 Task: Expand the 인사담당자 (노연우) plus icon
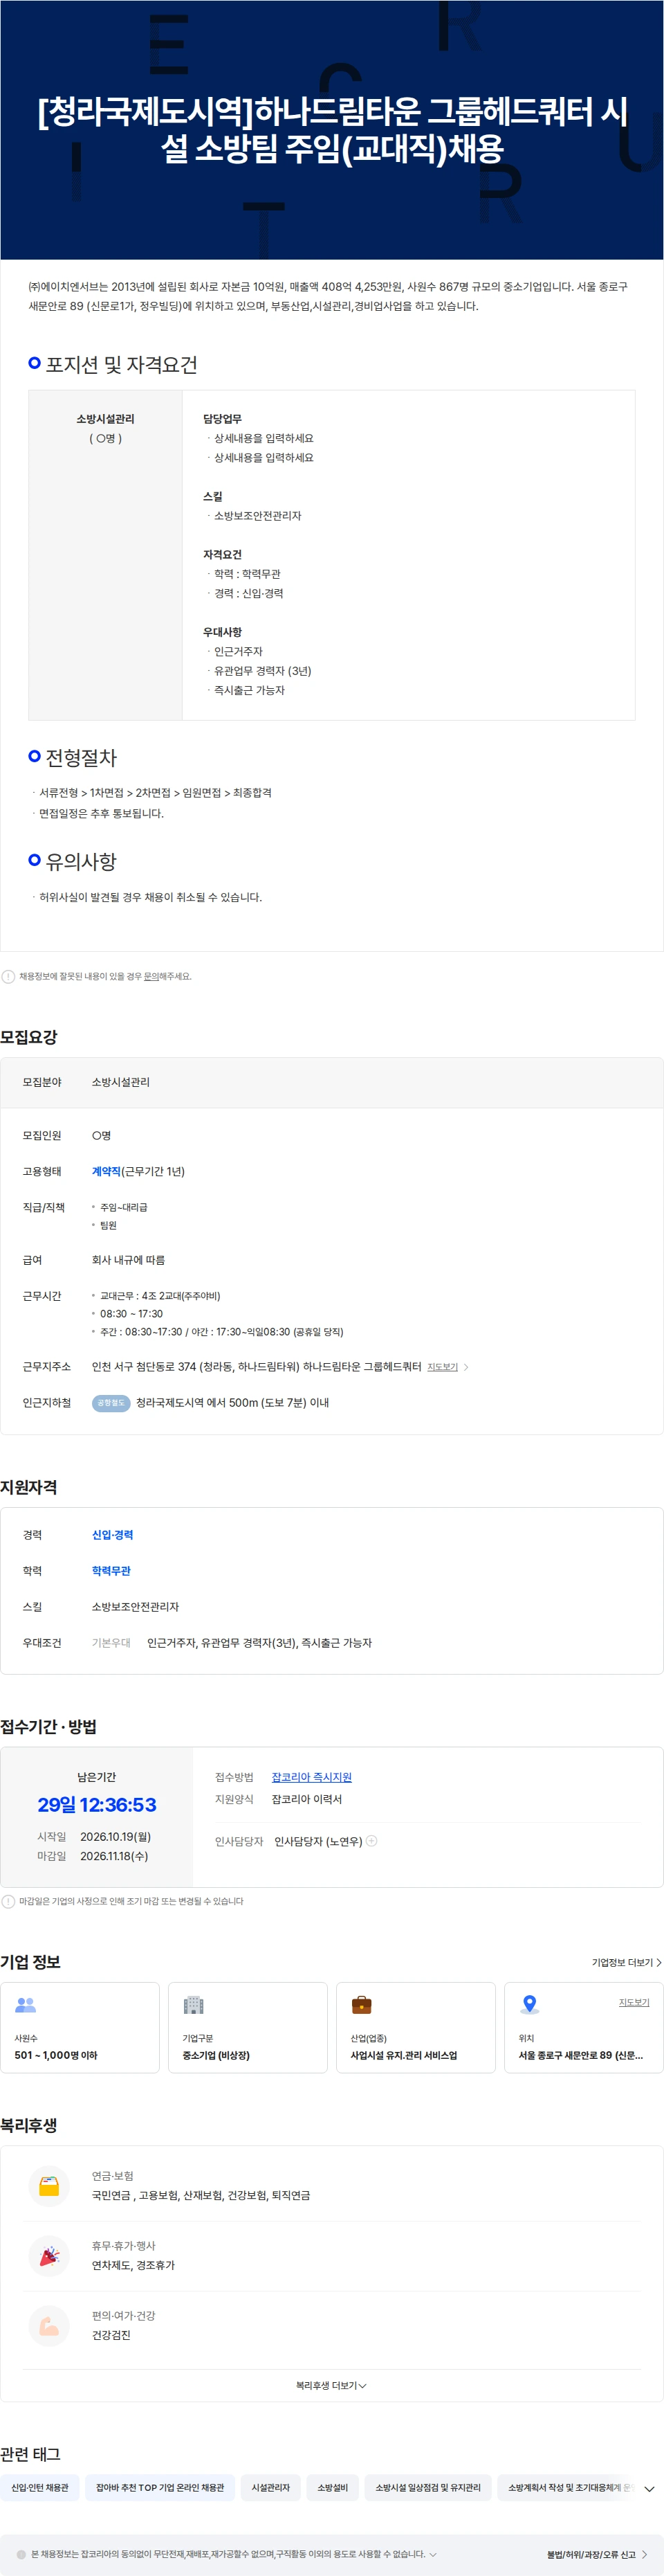coord(371,1840)
